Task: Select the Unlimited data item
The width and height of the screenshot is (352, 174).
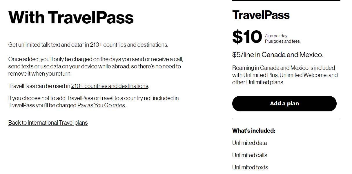Action: coord(249,143)
